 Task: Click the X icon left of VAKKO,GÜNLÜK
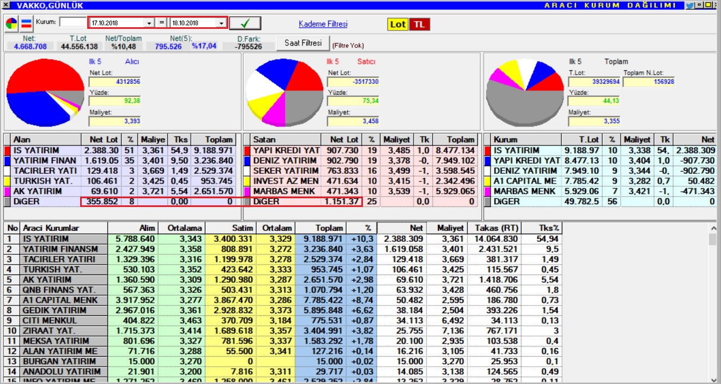(7, 5)
